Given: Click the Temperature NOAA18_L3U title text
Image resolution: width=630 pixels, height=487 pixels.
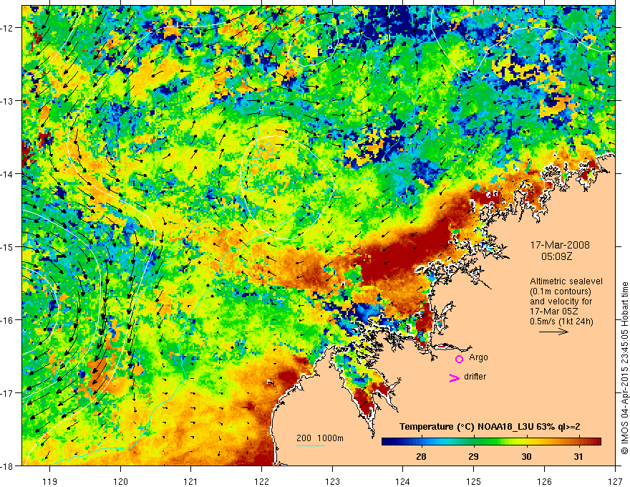Looking at the screenshot, I should pyautogui.click(x=490, y=427).
